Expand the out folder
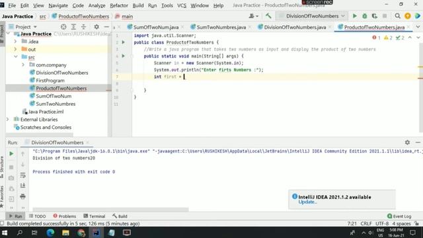 (x=15, y=49)
